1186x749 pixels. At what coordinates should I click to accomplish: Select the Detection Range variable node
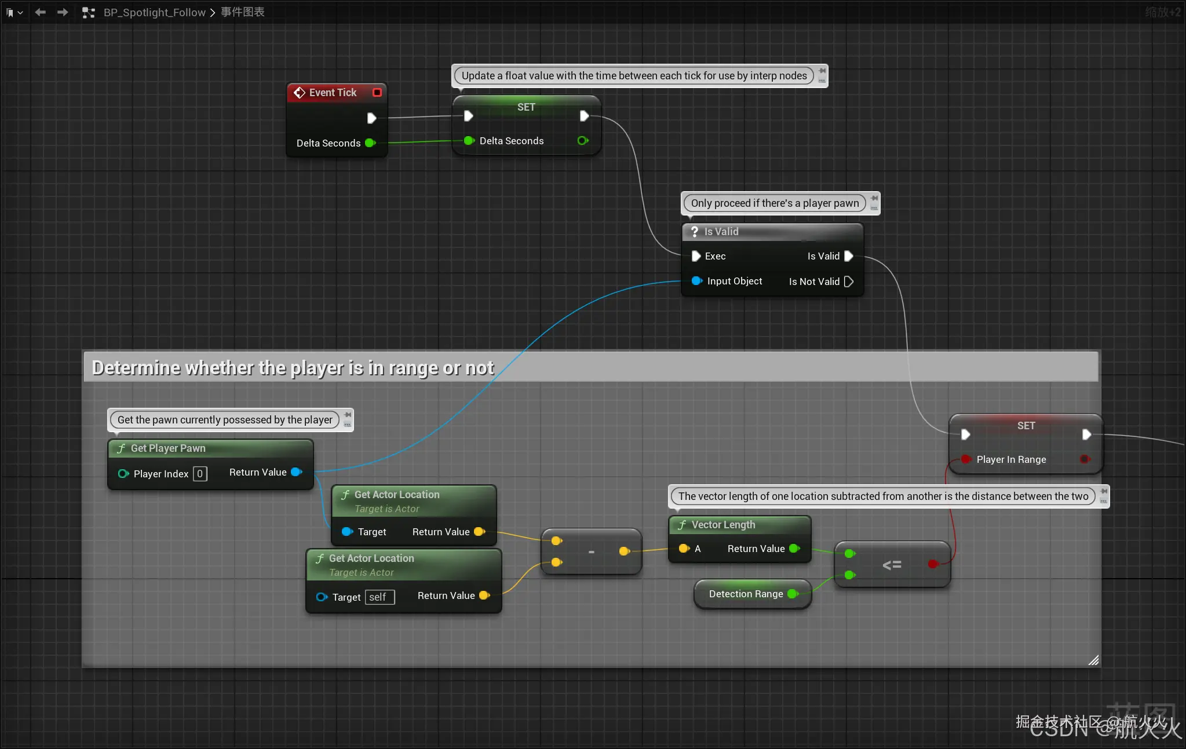click(x=745, y=594)
